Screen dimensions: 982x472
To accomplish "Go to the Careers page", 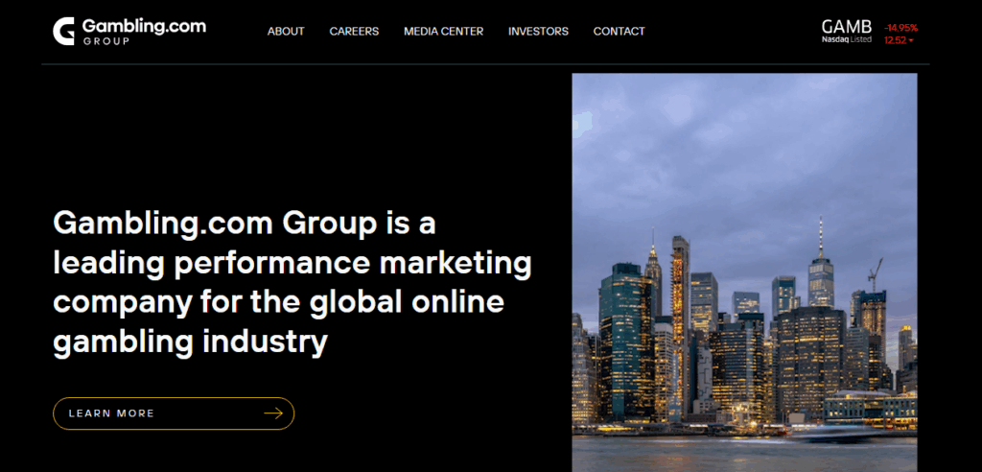I will [354, 32].
